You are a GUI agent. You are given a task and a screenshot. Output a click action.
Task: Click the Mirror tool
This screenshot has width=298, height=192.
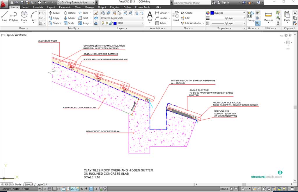coord(69,18)
